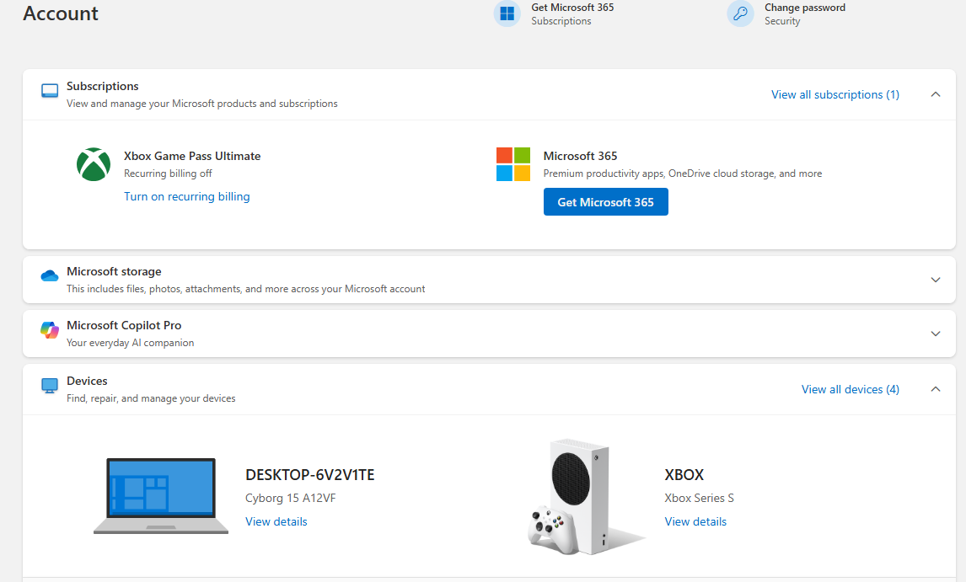Screen dimensions: 966x582
Task: Click the Copilot Pro colorful icon
Action: click(x=49, y=330)
